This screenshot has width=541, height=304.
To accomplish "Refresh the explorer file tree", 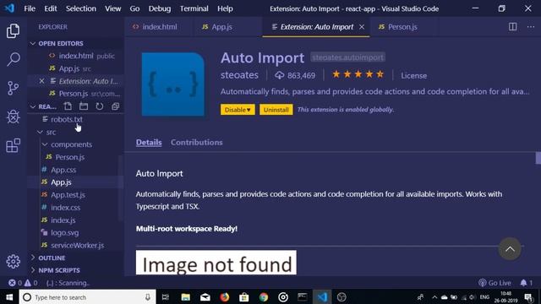I will tap(100, 106).
